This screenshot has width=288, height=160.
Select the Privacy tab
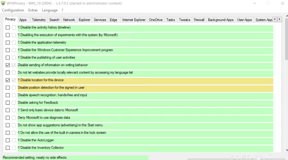pos(10,19)
